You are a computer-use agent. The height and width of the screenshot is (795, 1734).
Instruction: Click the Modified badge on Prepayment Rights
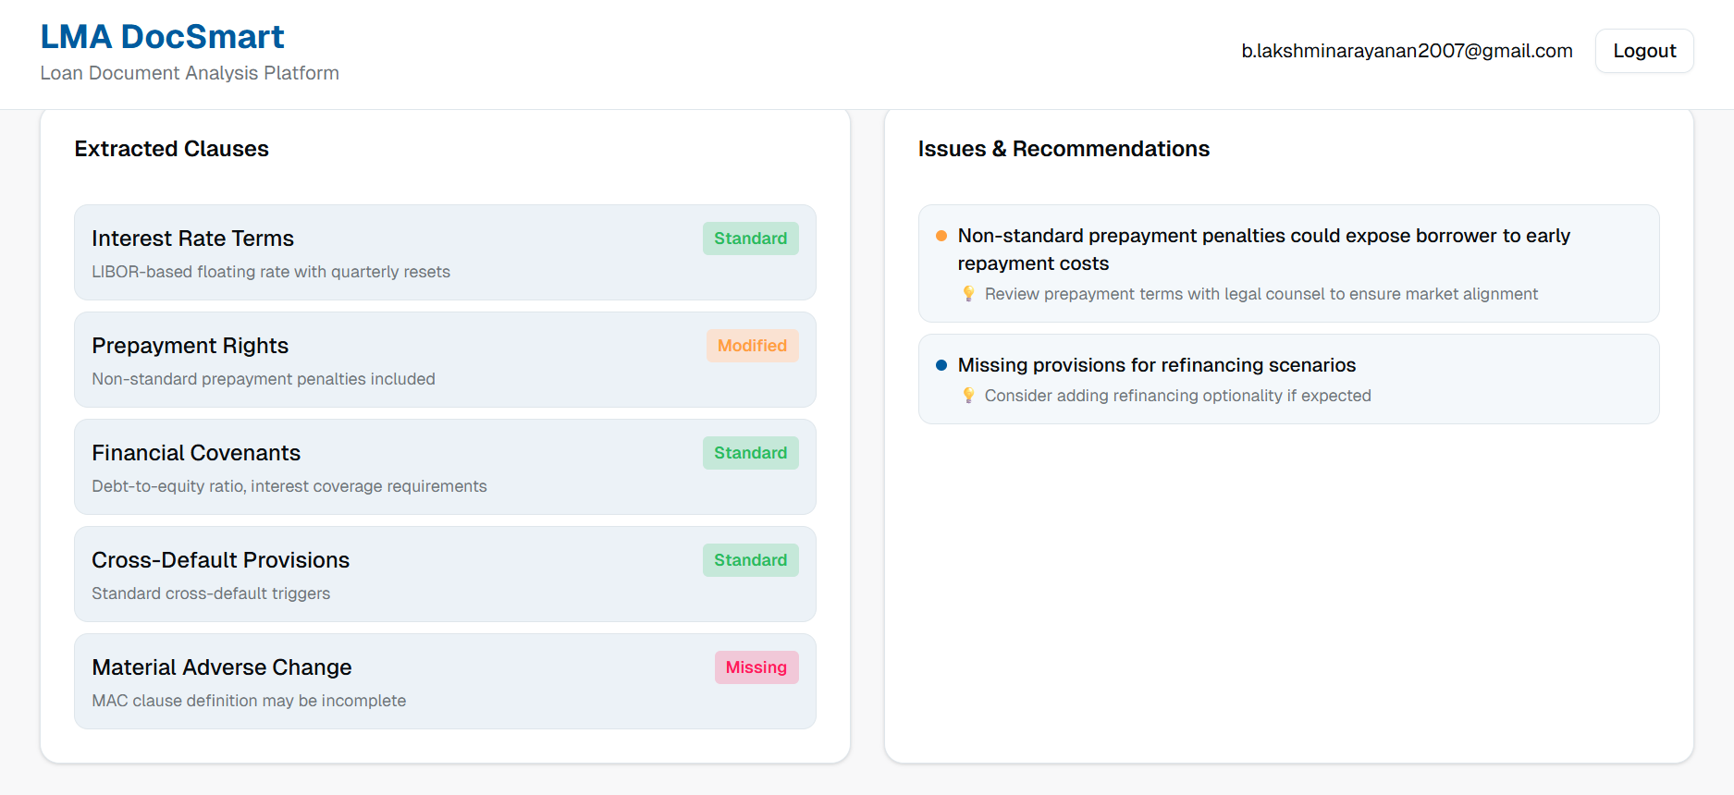(x=752, y=346)
